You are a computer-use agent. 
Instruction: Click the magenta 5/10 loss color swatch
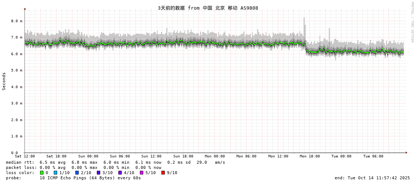tap(141, 173)
